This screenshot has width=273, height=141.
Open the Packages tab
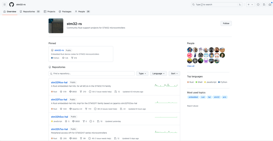pyautogui.click(x=65, y=12)
